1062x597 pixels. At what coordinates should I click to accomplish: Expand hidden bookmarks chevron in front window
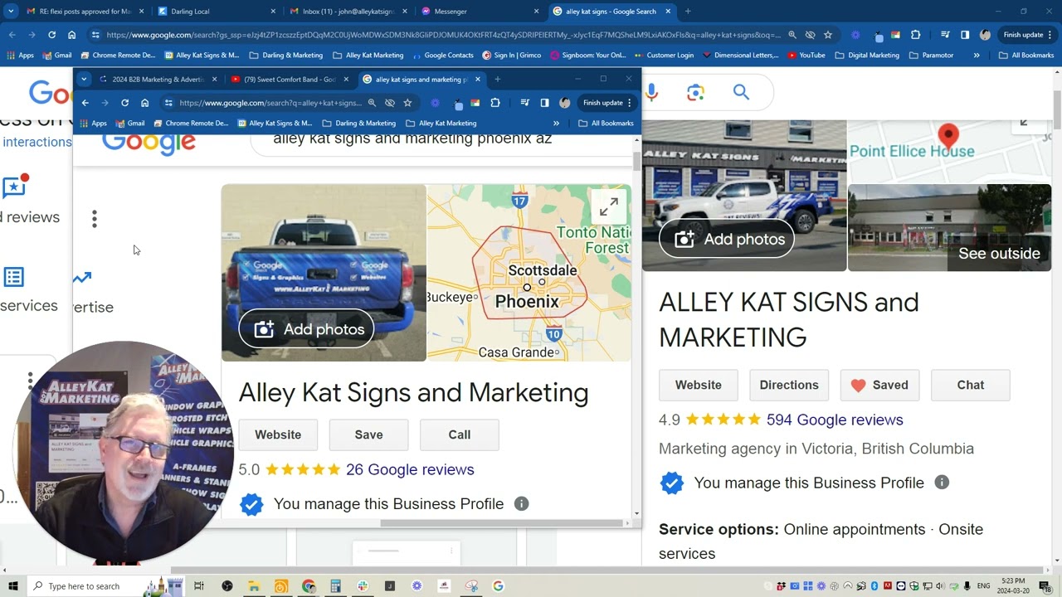pyautogui.click(x=558, y=123)
